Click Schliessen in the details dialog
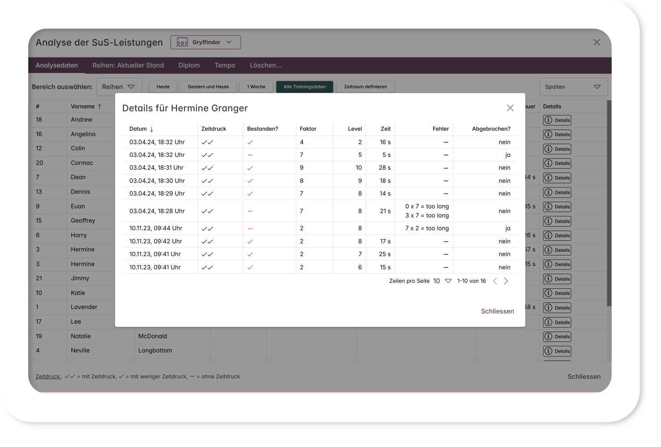The image size is (661, 447). point(497,311)
